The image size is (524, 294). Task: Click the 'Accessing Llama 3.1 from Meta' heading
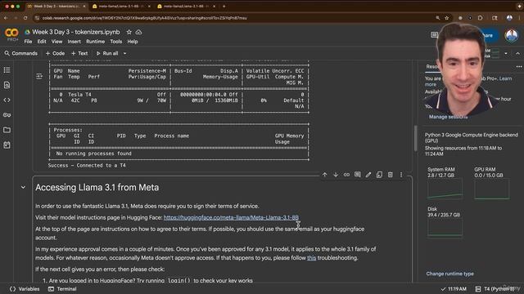pyautogui.click(x=97, y=187)
